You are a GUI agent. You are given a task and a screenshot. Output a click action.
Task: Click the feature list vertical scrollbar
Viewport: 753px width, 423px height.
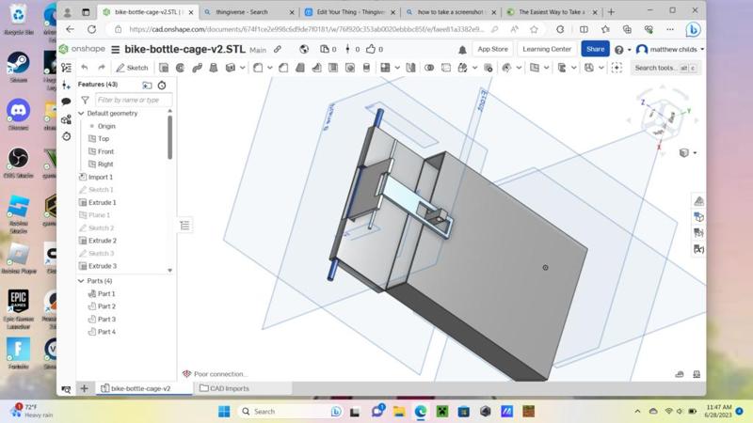click(169, 136)
